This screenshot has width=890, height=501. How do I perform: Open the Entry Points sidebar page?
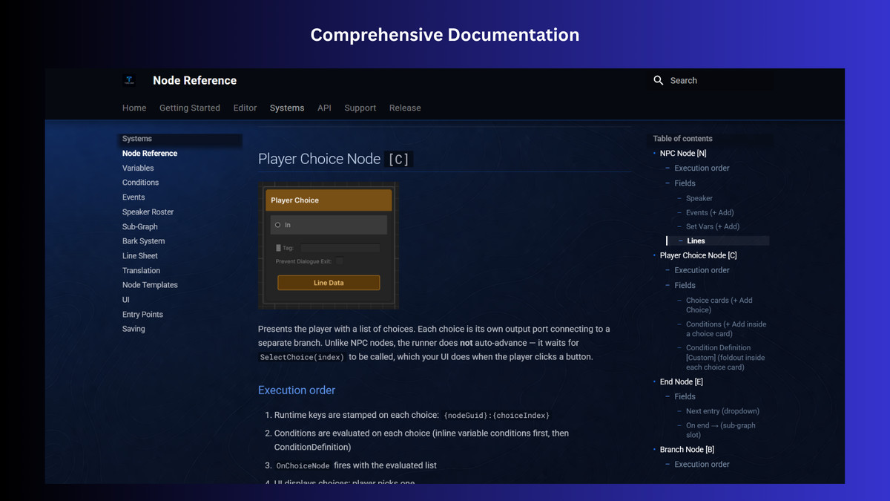[142, 315]
